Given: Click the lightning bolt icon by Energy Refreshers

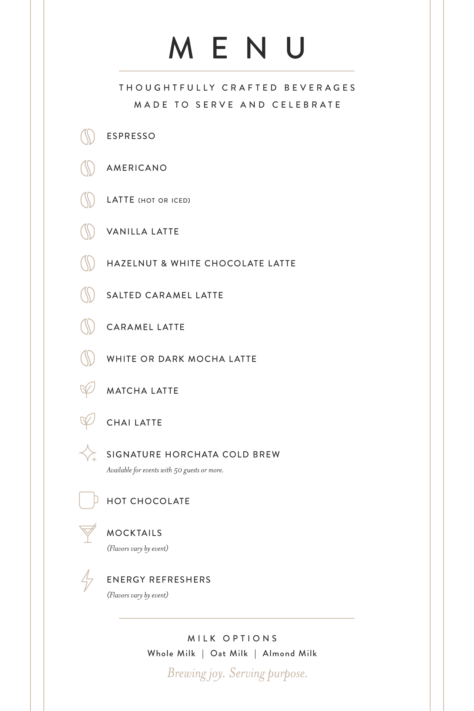Looking at the screenshot, I should (87, 580).
